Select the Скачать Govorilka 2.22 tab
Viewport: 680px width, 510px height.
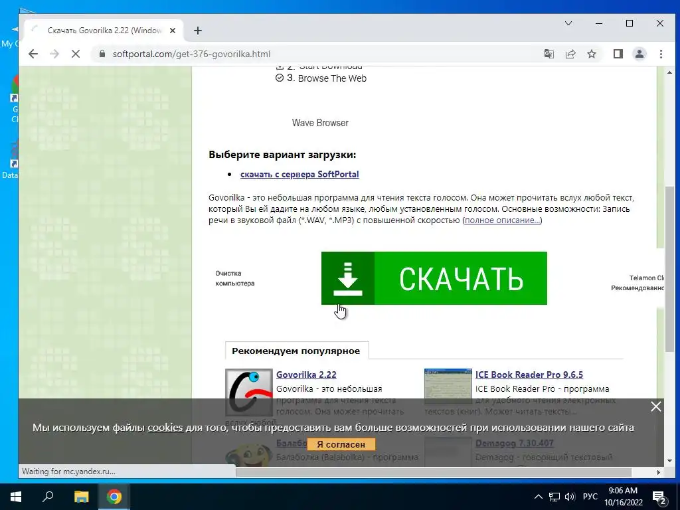(104, 31)
